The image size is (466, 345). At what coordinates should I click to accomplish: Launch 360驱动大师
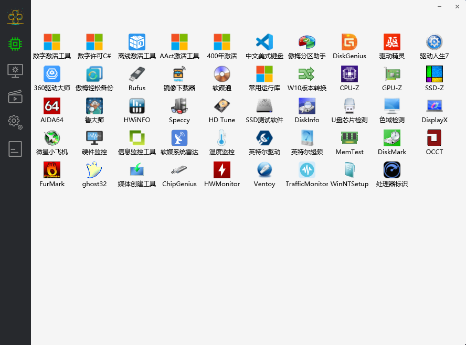tap(52, 79)
